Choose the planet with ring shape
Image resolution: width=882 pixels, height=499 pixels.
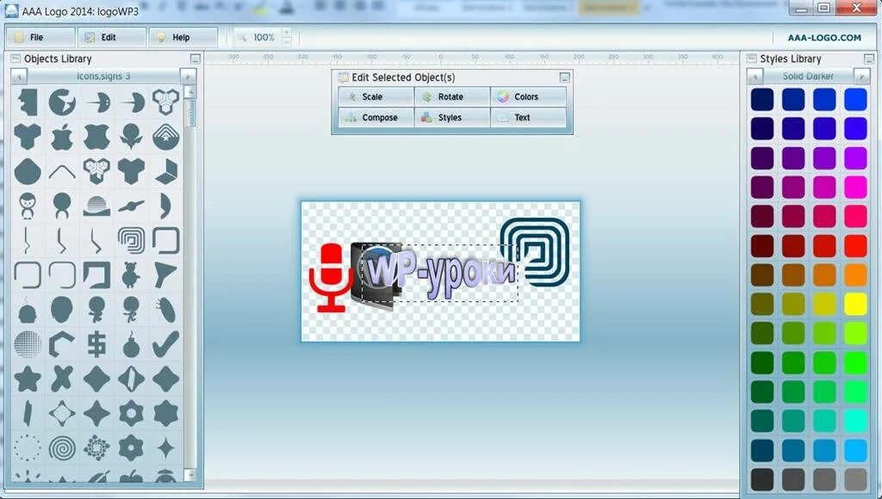pos(131,206)
